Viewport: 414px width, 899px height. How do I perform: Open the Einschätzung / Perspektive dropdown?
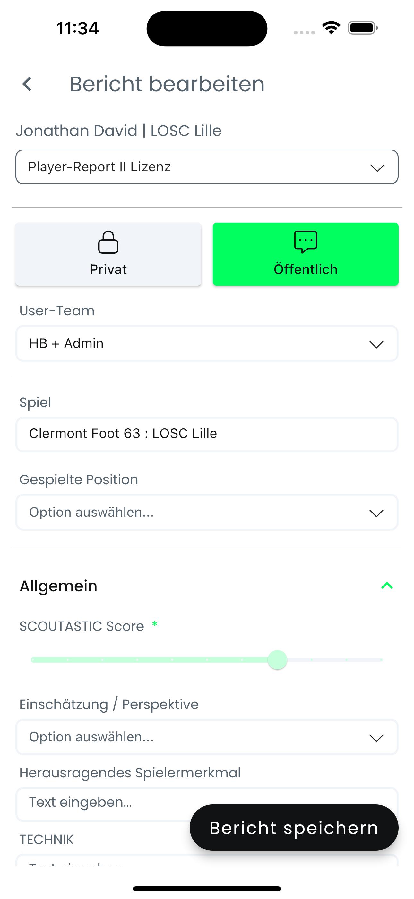pos(207,737)
